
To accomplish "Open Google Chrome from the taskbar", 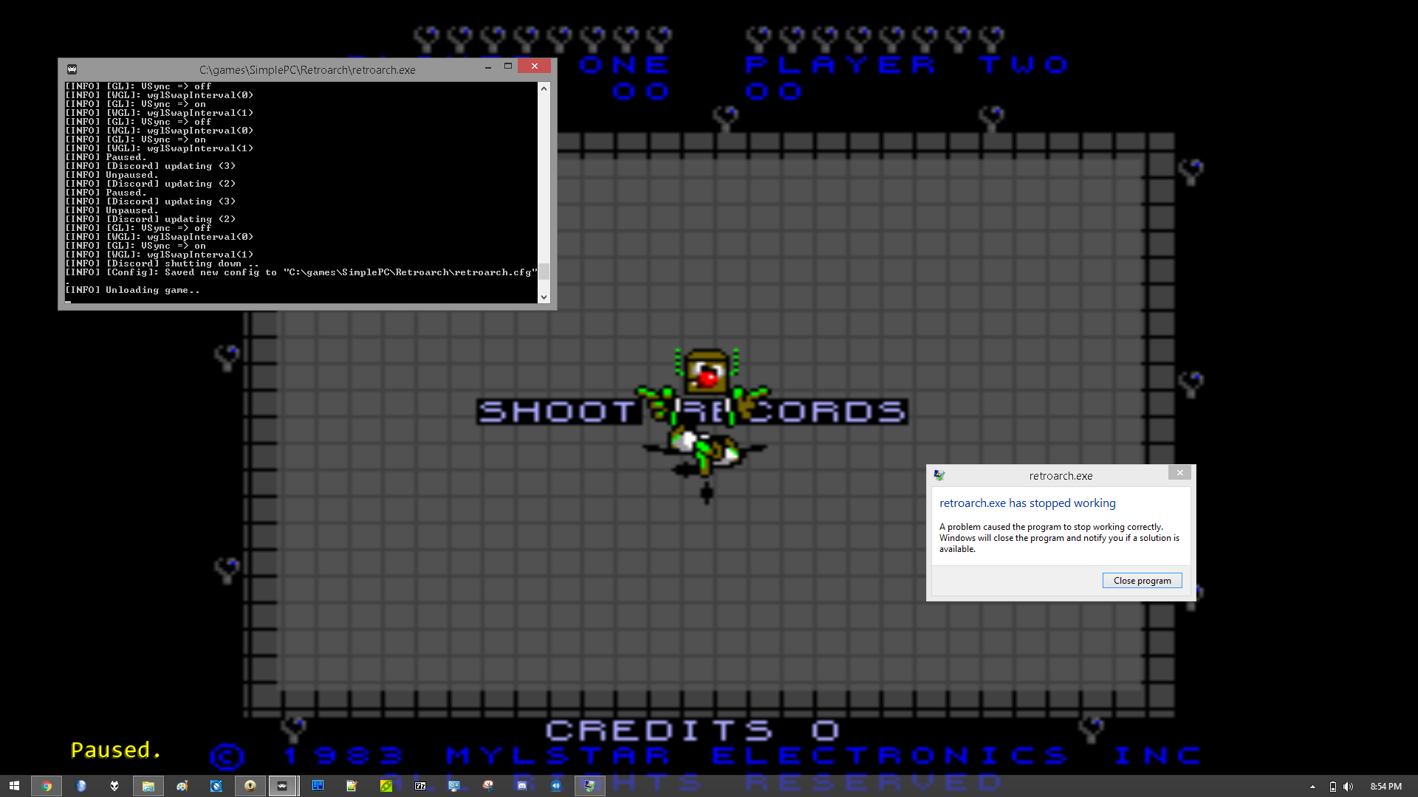I will click(x=47, y=786).
